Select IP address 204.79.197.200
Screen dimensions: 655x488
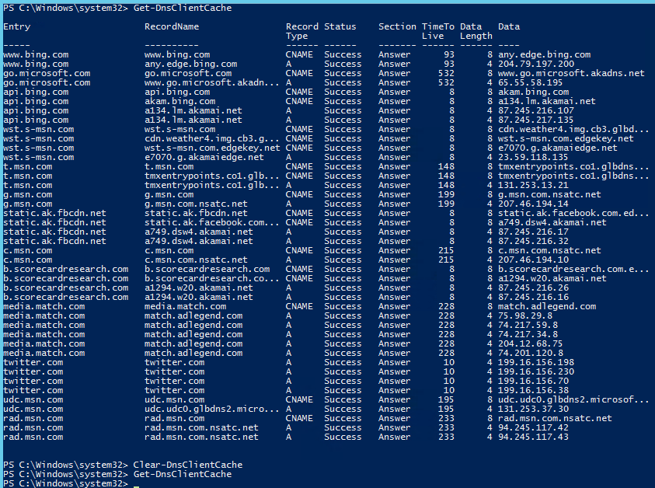tap(535, 64)
